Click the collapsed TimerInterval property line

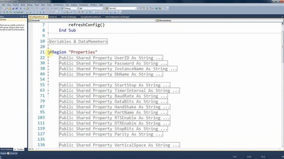(119, 91)
